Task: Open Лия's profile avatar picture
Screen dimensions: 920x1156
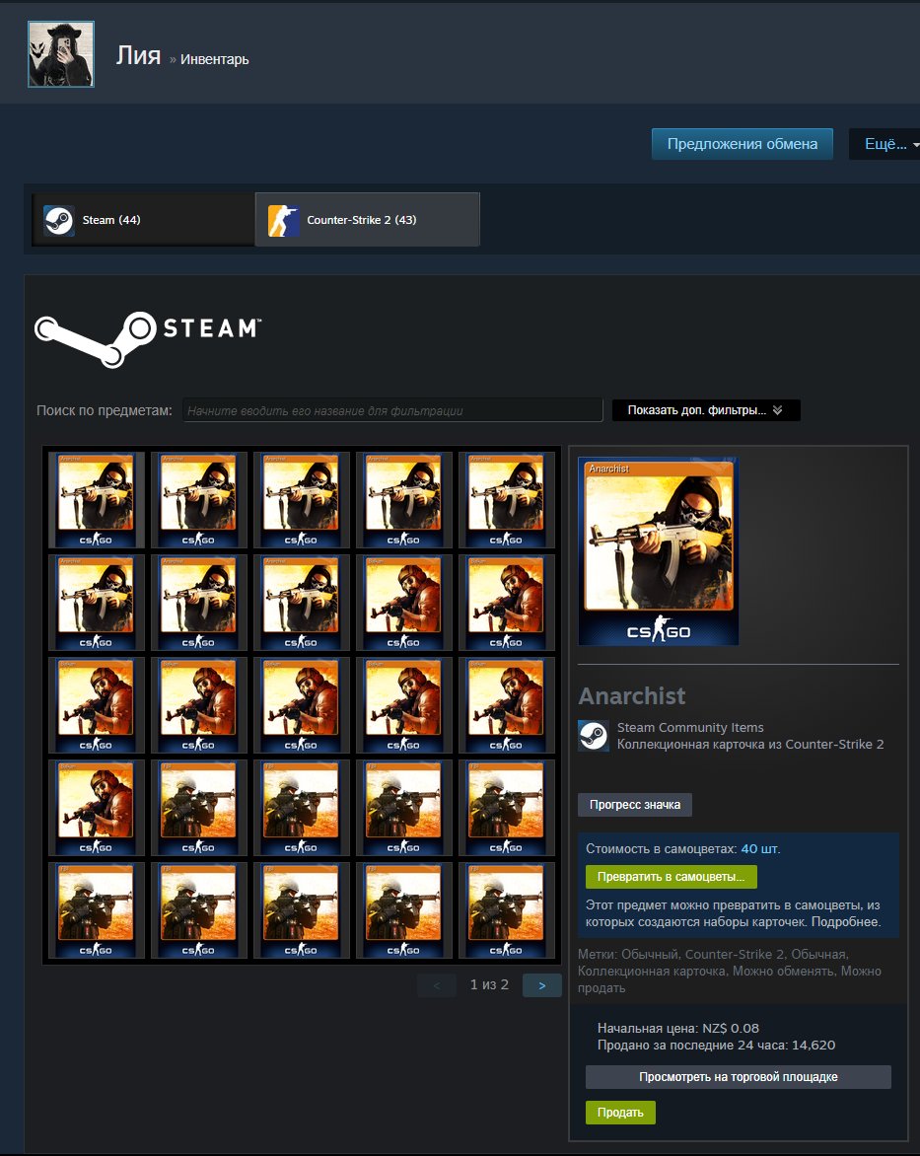Action: pyautogui.click(x=61, y=54)
